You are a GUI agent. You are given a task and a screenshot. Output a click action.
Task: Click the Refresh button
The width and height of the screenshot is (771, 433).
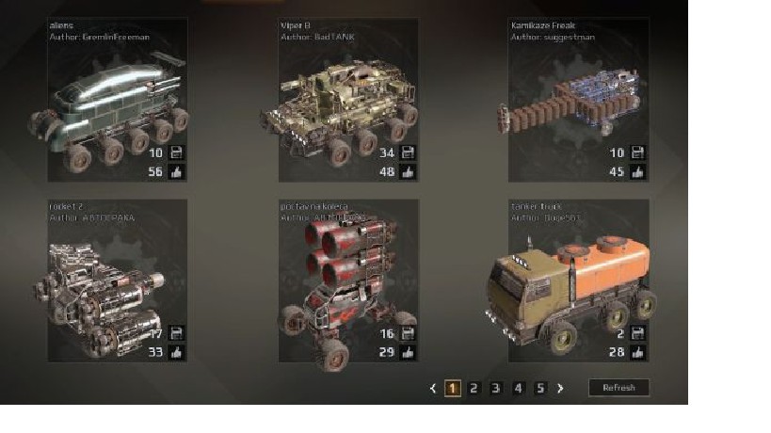pos(618,388)
